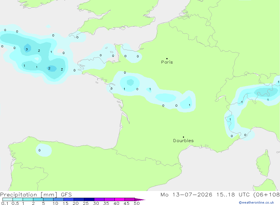Click the 'Precipitation [mm]' title text
This screenshot has width=280, height=205.
click(x=29, y=195)
